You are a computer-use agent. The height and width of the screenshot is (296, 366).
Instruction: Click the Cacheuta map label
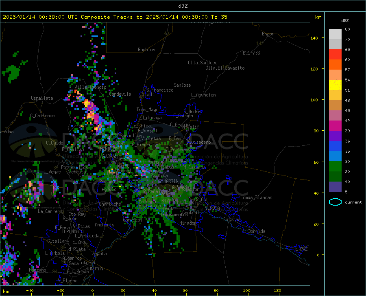click(x=76, y=172)
